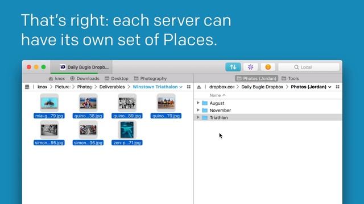Click the transfers arrows toolbar button
Image resolution: width=364 pixels, height=204 pixels.
233,67
